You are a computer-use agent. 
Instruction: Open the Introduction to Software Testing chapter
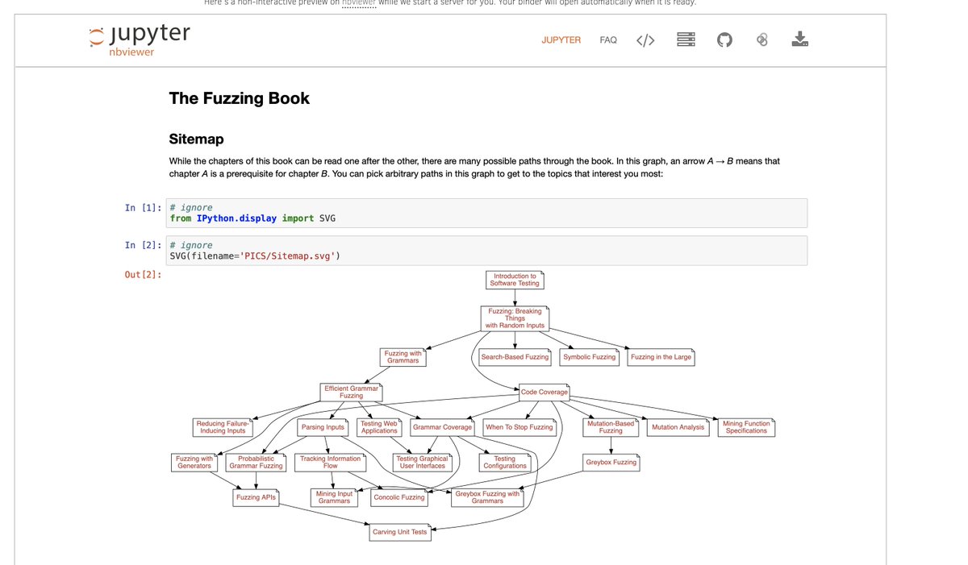[515, 280]
